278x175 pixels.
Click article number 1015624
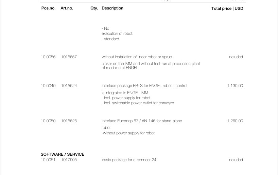coord(69,86)
